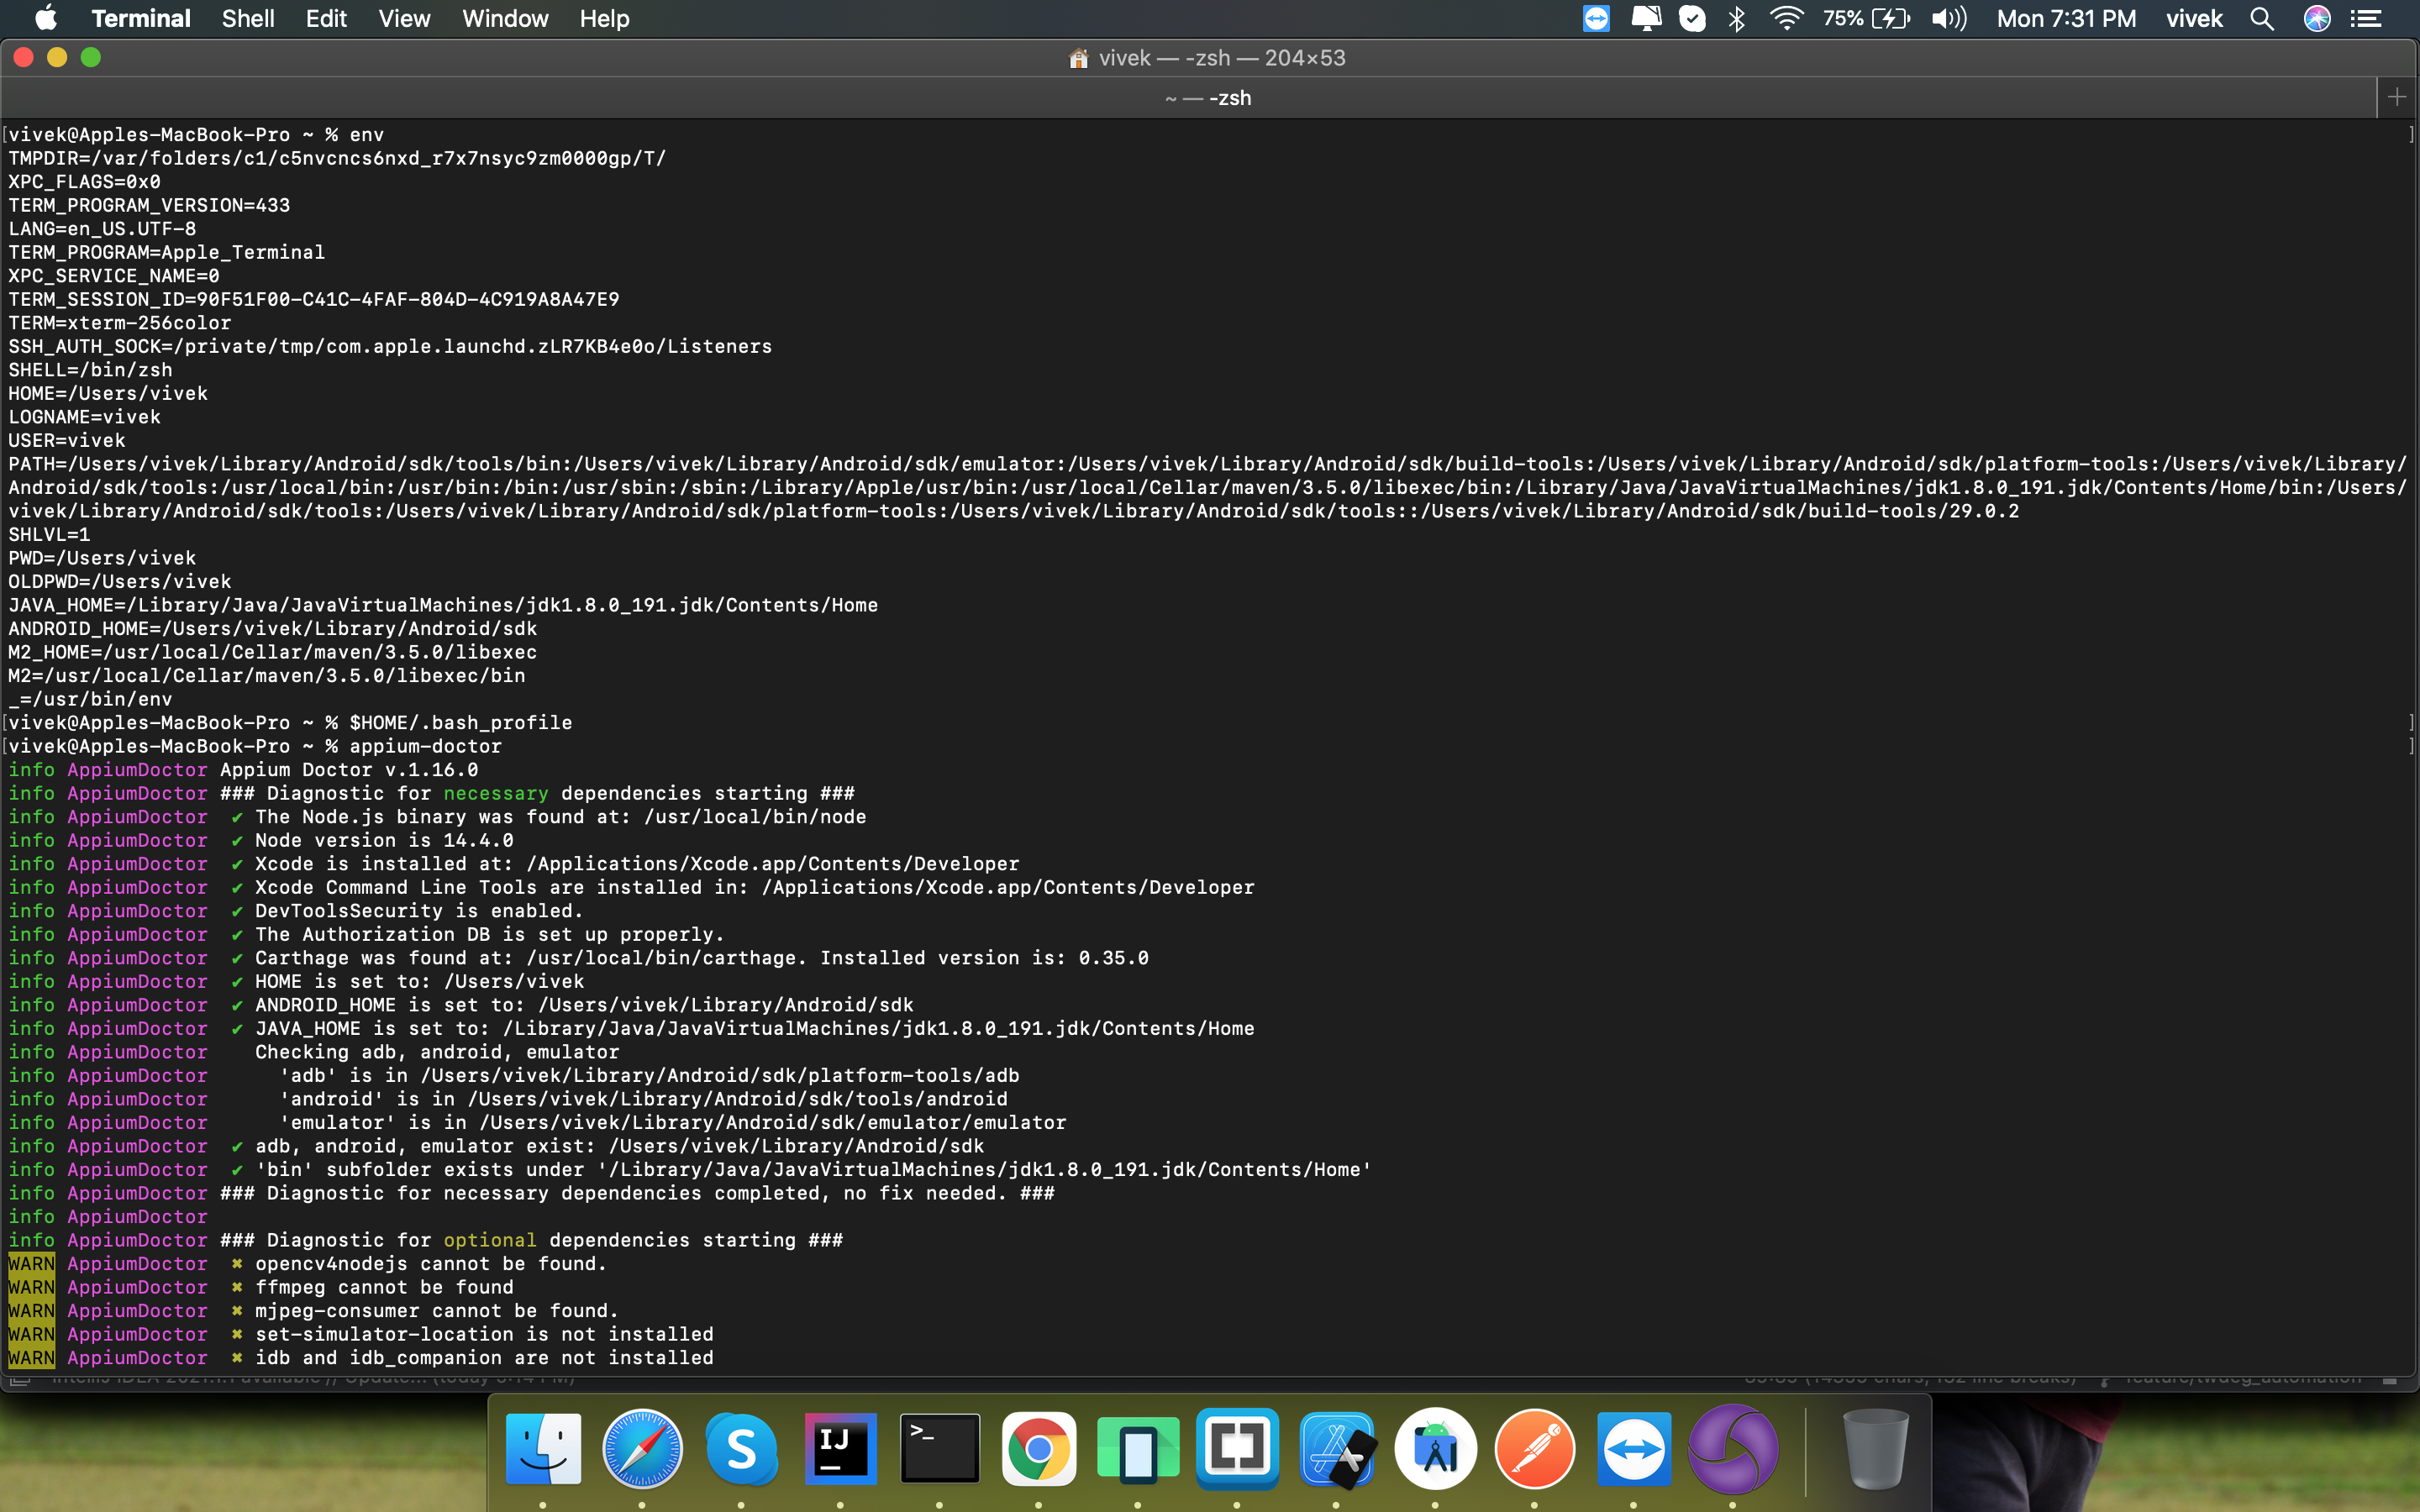Open the Shell menu
The image size is (2420, 1512).
[248, 18]
